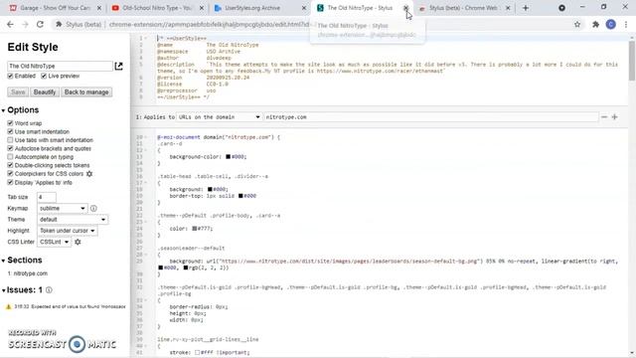Open the Theme dropdown

73,220
